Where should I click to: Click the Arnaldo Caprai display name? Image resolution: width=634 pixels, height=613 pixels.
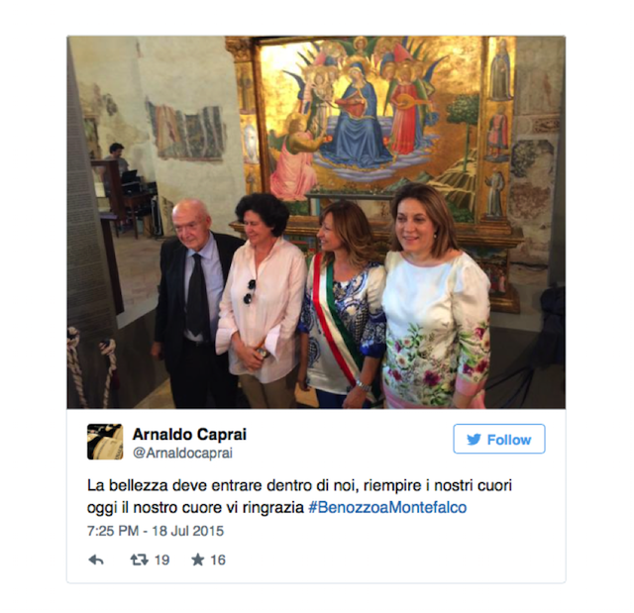coord(189,435)
